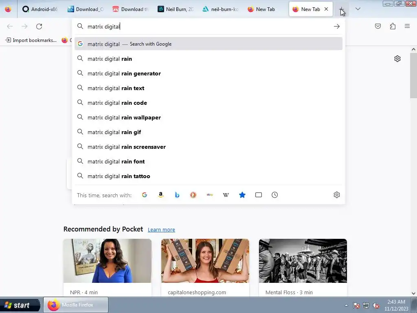The image size is (417, 313).
Task: Search this time with Amazon icon
Action: (x=160, y=195)
